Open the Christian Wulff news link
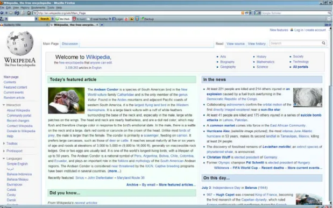 (218, 157)
